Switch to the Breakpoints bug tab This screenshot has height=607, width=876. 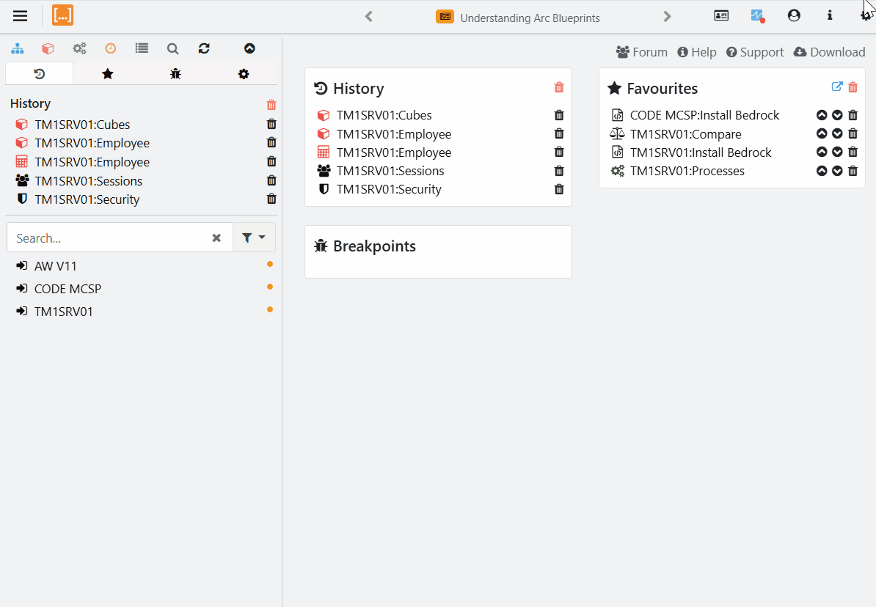pyautogui.click(x=175, y=73)
